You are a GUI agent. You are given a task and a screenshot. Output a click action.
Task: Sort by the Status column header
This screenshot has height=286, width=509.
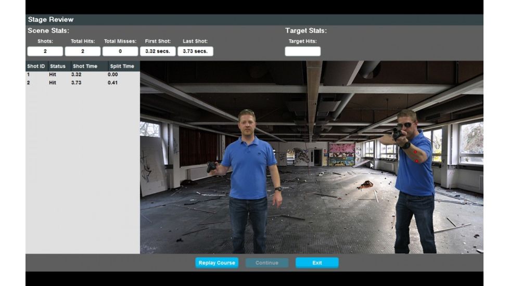[x=59, y=66]
